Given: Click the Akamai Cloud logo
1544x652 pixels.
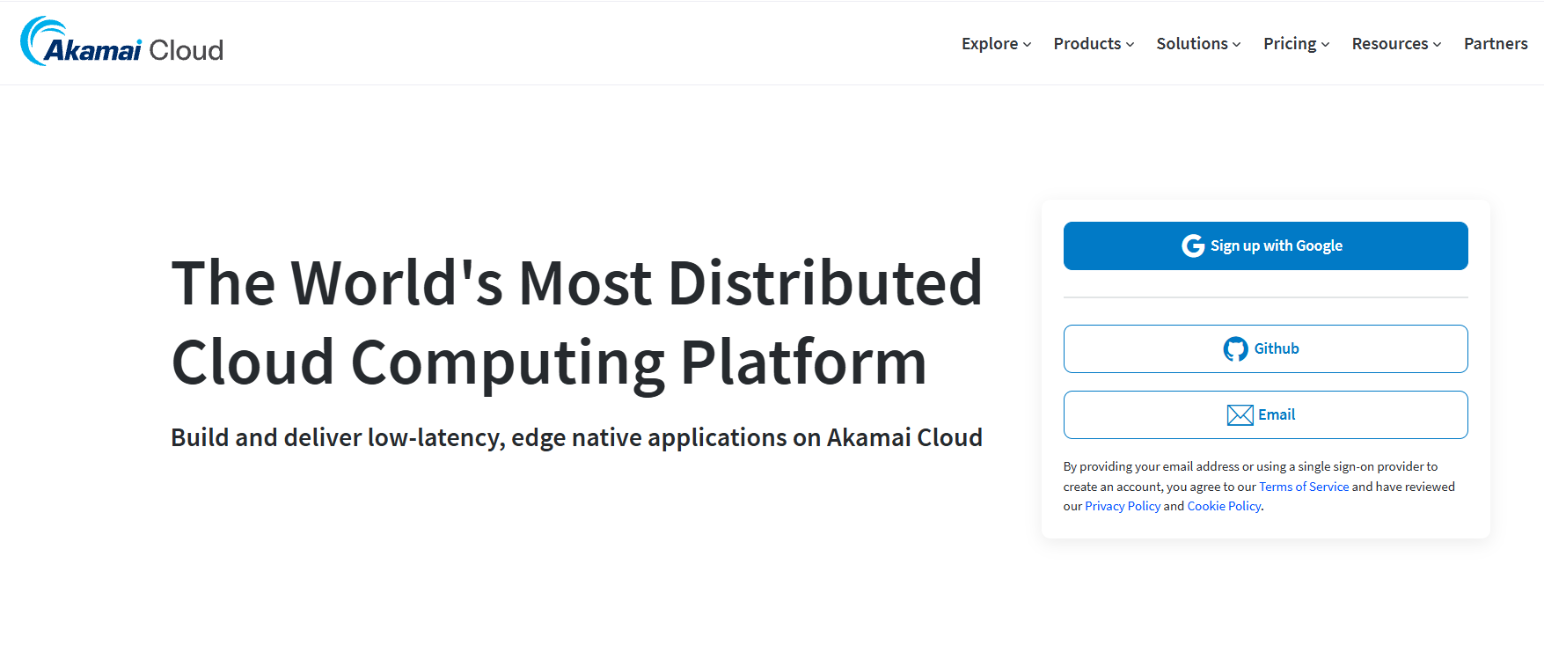Looking at the screenshot, I should tap(121, 42).
